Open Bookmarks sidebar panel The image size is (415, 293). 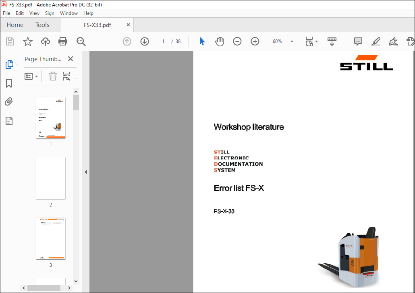[9, 83]
